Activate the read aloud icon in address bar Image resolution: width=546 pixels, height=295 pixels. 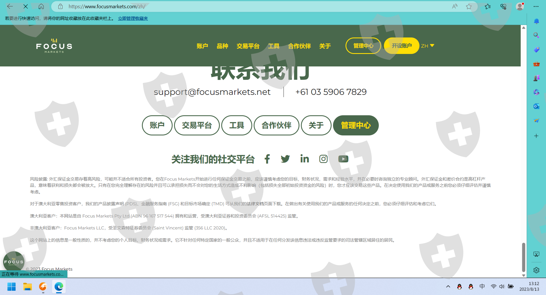(455, 7)
